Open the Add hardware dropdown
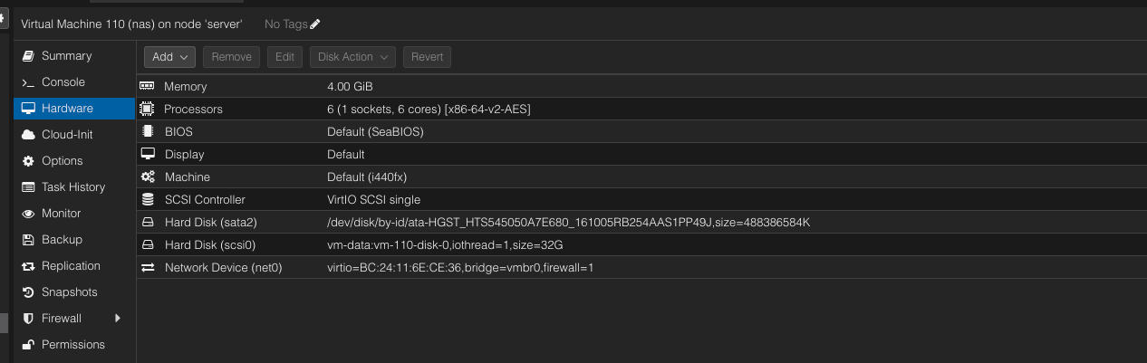Screen dimensions: 1147x363 (169, 57)
